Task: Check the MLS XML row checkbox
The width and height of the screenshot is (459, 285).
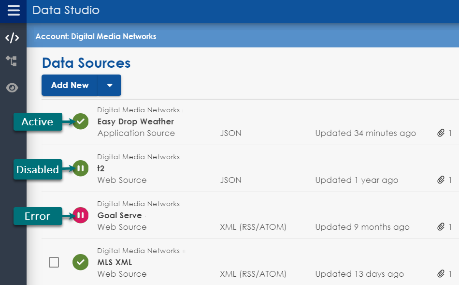Action: coord(54,262)
